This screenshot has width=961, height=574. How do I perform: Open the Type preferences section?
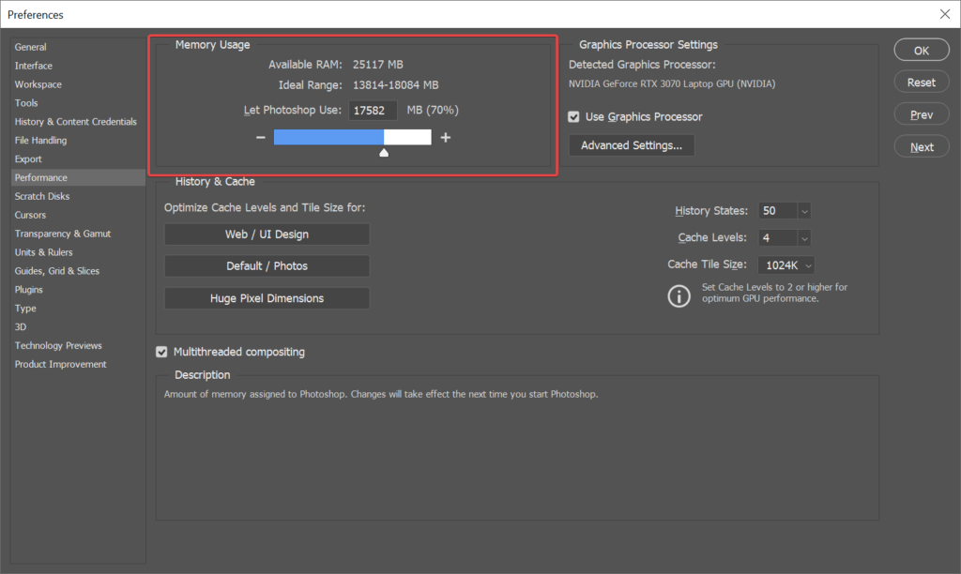pos(25,308)
